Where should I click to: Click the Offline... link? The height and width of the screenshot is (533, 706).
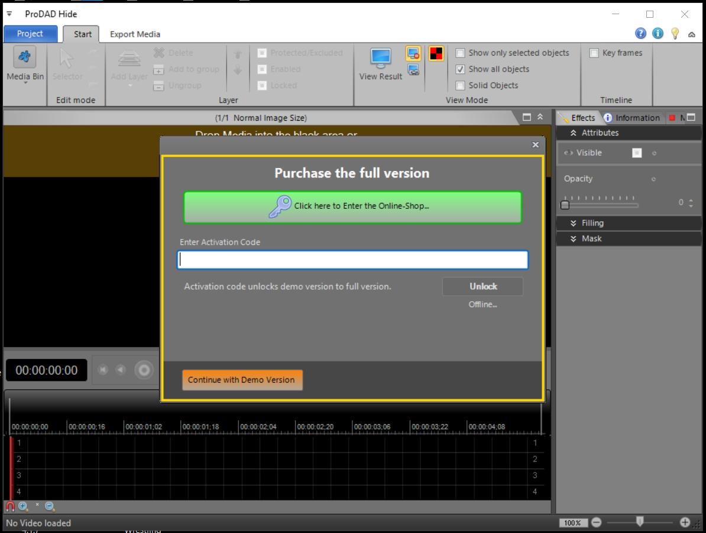click(482, 305)
